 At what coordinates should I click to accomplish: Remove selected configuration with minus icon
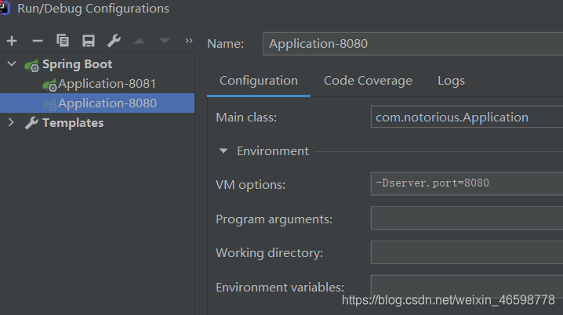tap(38, 41)
